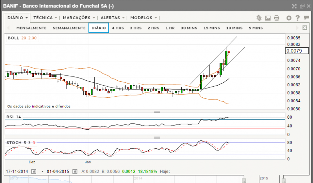Viewport: 313px width, 183px height.
Task: Select SEMANALMENTE timeframe
Action: point(69,28)
